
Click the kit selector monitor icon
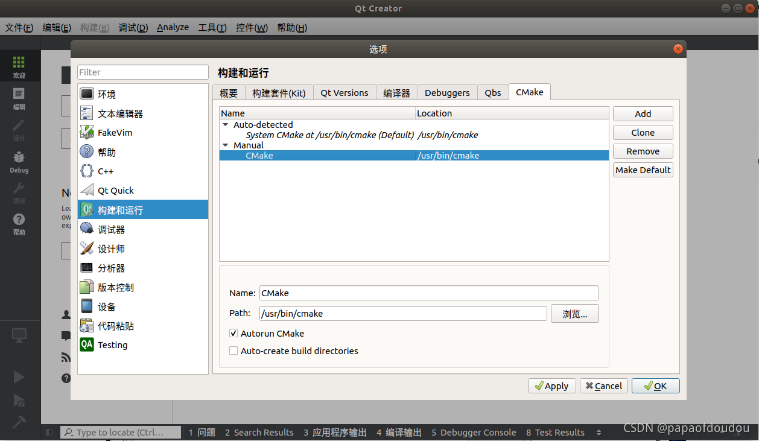coord(19,335)
